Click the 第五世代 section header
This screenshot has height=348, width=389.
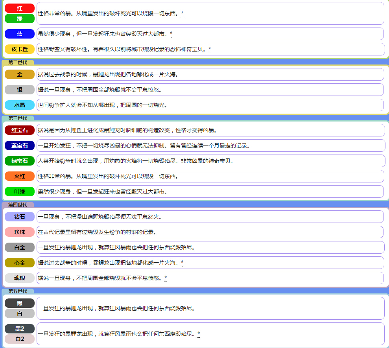click(x=18, y=291)
